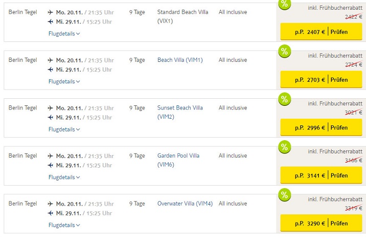366x244 pixels.
Task: Click the Sunset Beach Villa (VIM2) link
Action: 180,112
